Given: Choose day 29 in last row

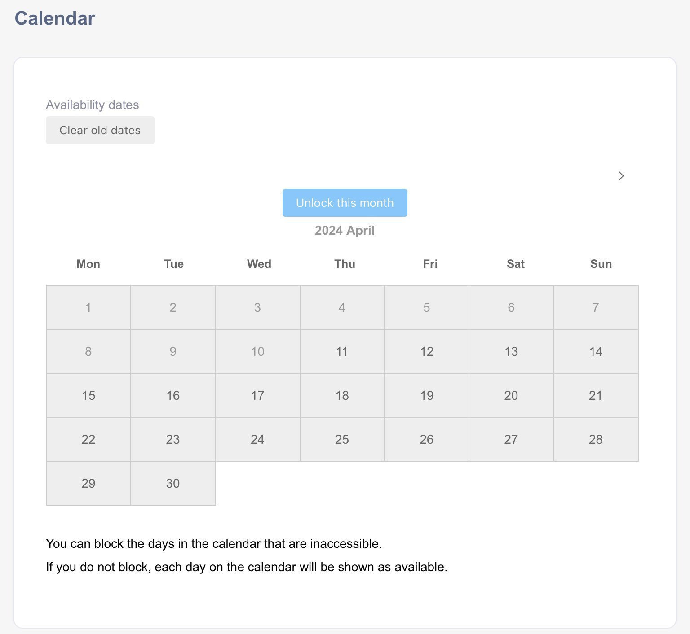Looking at the screenshot, I should tap(88, 483).
